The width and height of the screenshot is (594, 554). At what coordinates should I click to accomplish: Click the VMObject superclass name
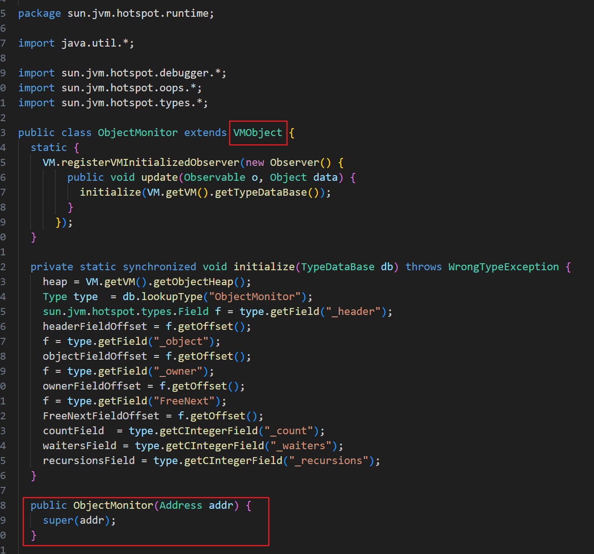tap(258, 133)
